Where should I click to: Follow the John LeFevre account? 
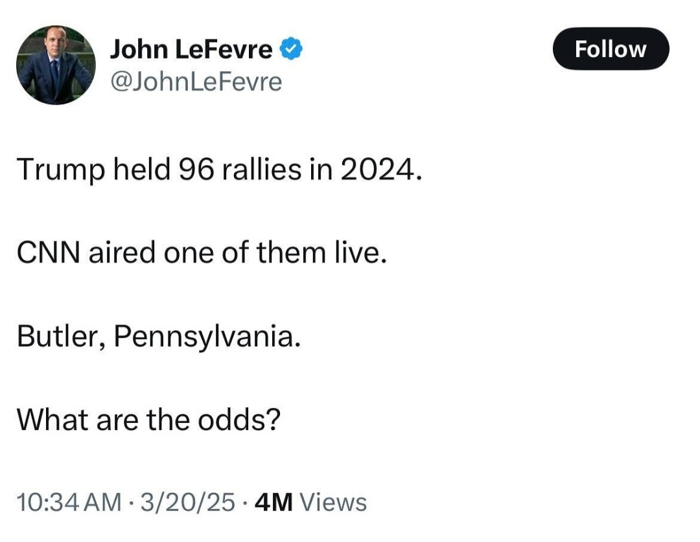[x=610, y=49]
